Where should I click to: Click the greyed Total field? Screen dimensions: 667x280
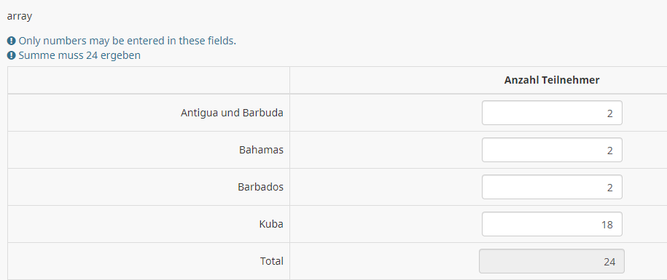click(x=552, y=261)
